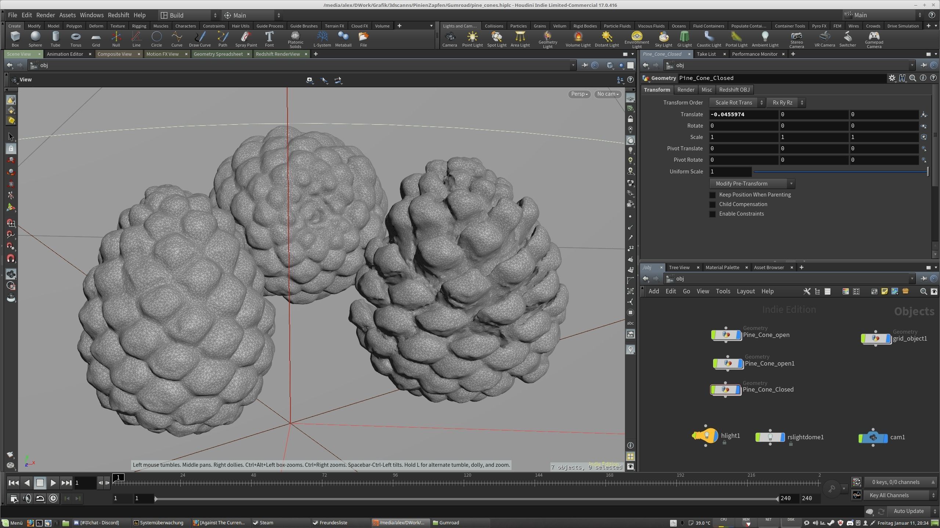This screenshot has width=940, height=528.
Task: Open the Key All Channels dropdown
Action: pos(900,495)
